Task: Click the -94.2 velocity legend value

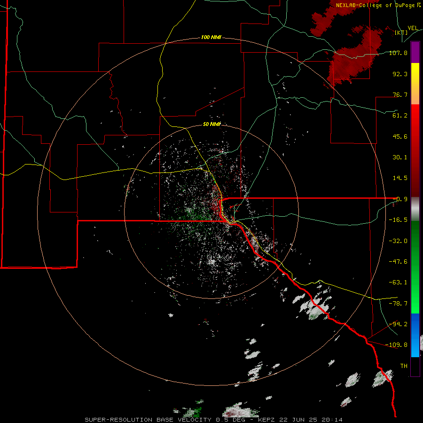Action: (398, 324)
